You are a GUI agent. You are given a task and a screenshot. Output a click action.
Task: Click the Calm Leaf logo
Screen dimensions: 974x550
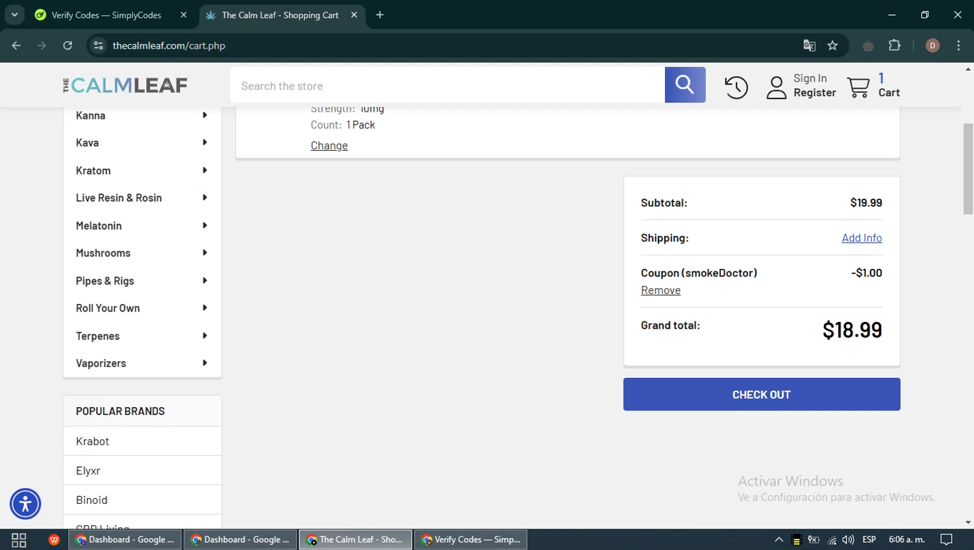[125, 85]
